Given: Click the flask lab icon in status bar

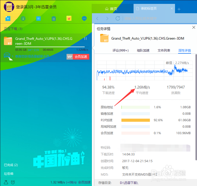Looking at the screenshot, I should (6, 182).
